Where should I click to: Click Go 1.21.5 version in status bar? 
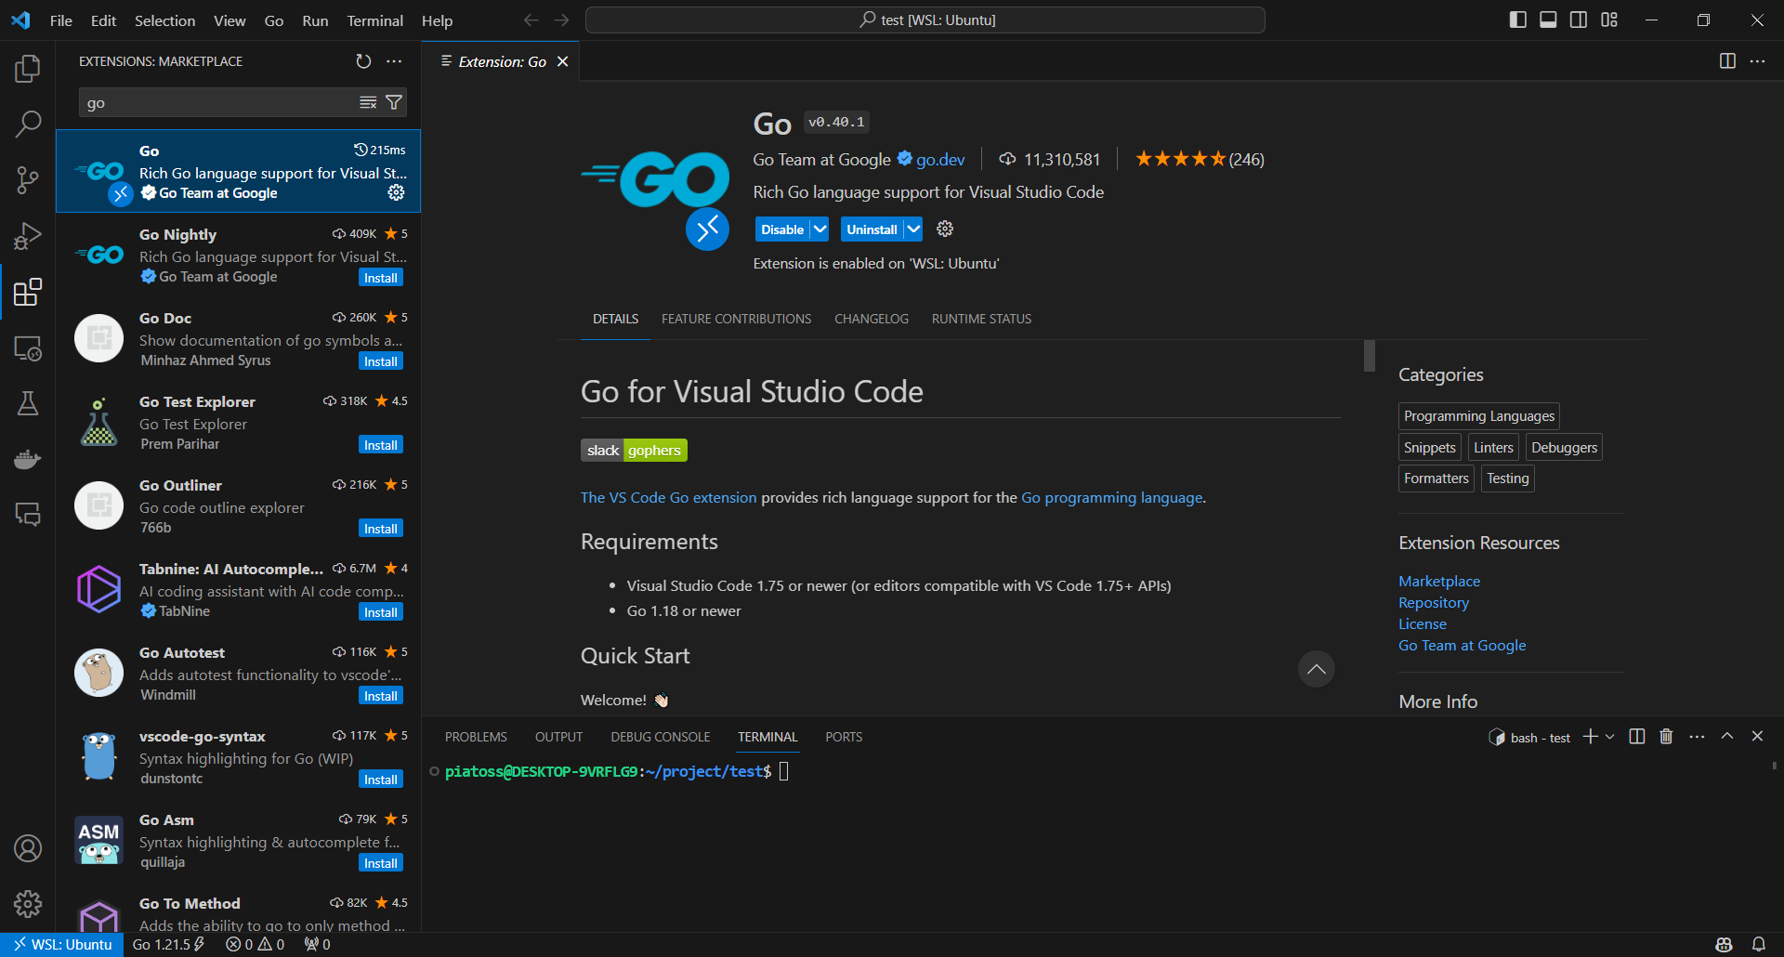point(168,945)
